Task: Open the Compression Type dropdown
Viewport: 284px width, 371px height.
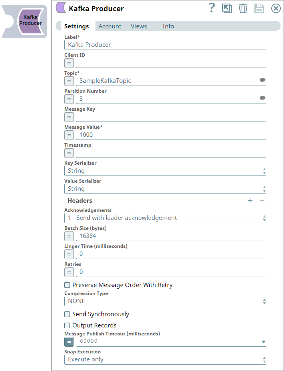Action: [x=165, y=301]
